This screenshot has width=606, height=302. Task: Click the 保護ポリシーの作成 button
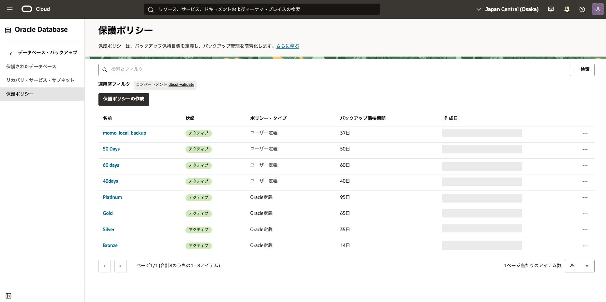(x=124, y=99)
